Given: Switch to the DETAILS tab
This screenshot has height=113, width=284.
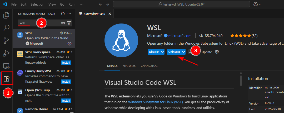Looking at the screenshot, I should point(112,66).
